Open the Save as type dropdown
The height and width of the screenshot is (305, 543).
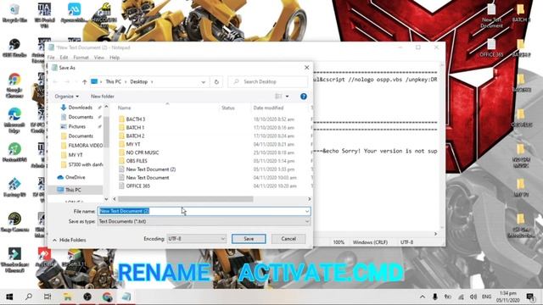coord(204,221)
